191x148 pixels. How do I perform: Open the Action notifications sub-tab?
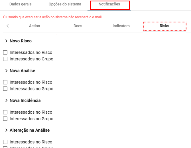coord(34,26)
